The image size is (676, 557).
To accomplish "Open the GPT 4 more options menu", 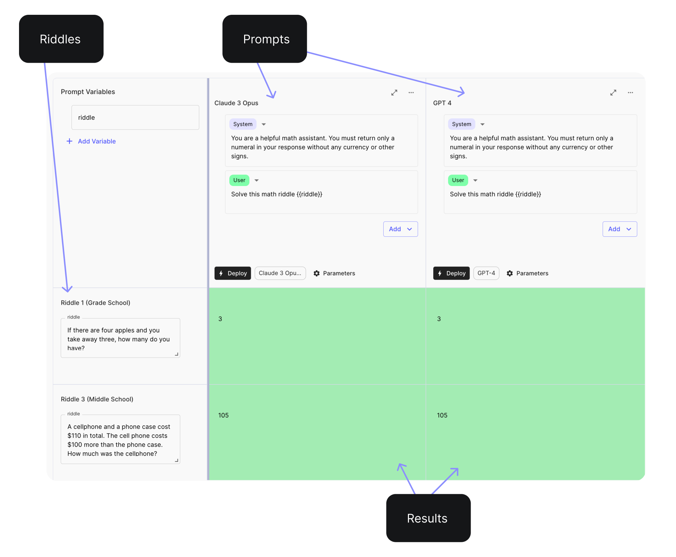I will (631, 93).
